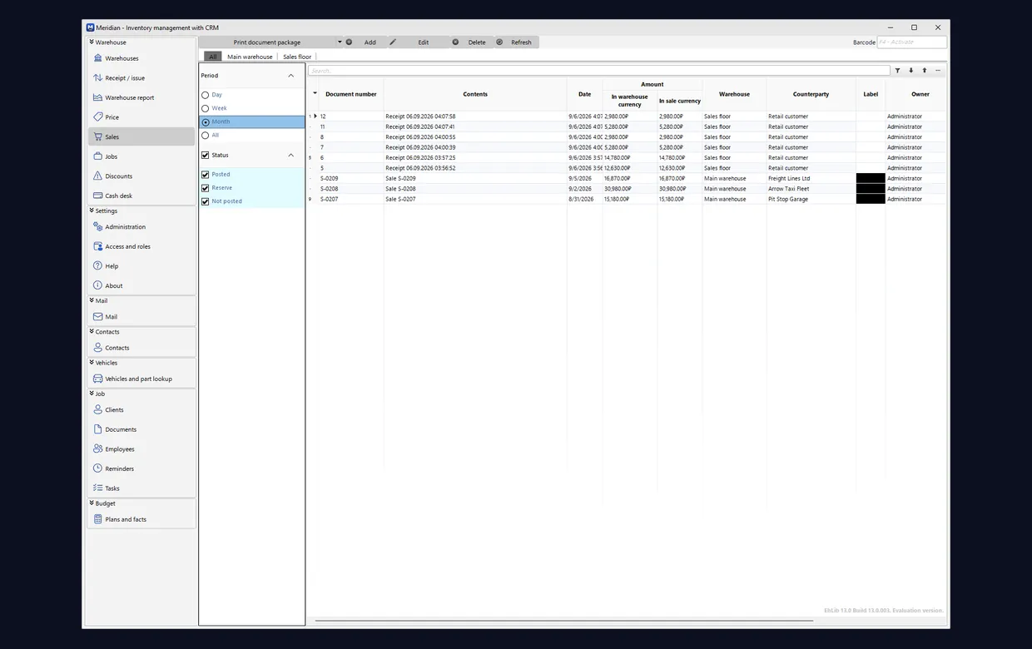Image resolution: width=1032 pixels, height=649 pixels.
Task: Open the table column selector arrow
Action: (315, 93)
